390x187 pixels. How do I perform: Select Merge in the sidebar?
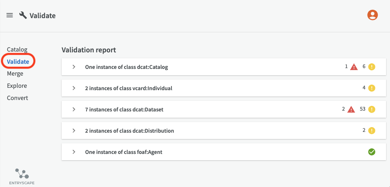[x=15, y=74]
